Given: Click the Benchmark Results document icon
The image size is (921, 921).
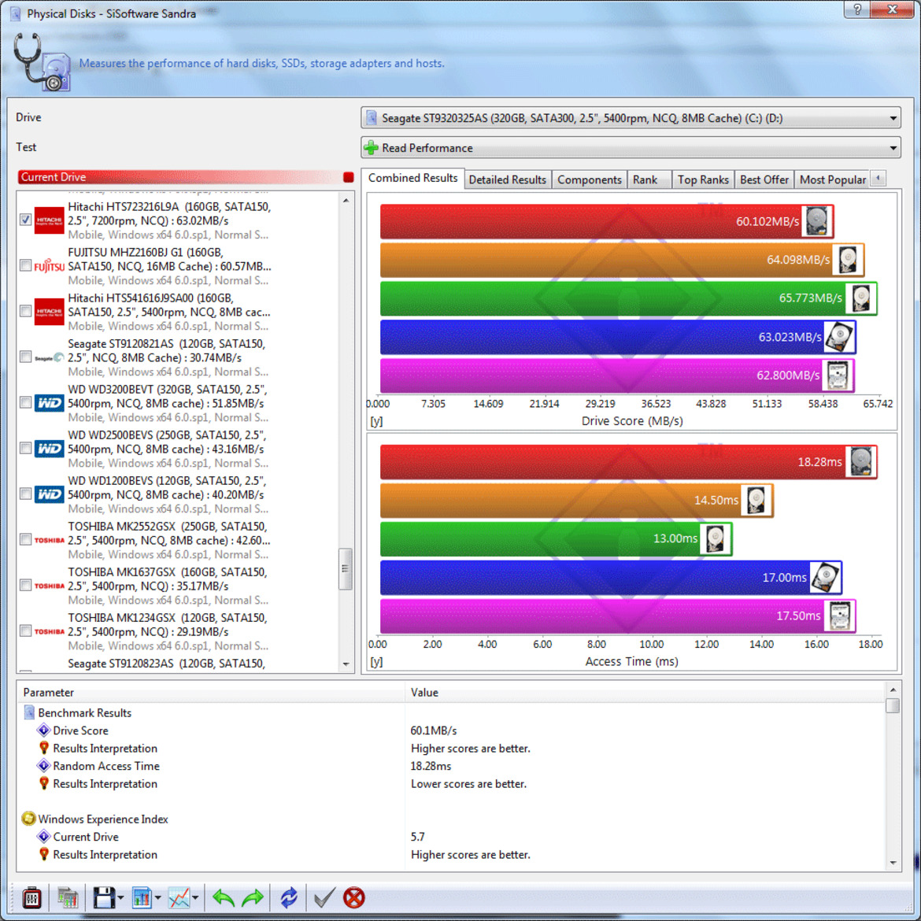Looking at the screenshot, I should 29,712.
